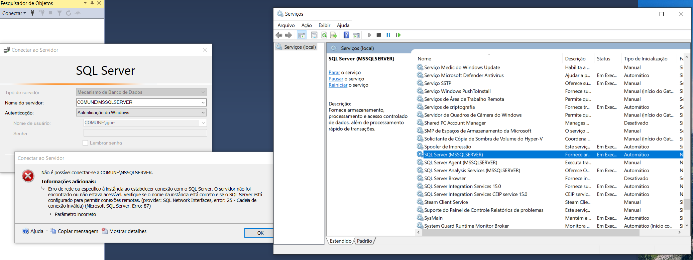
Task: Click gear icon of SysMain row
Action: [x=420, y=218]
